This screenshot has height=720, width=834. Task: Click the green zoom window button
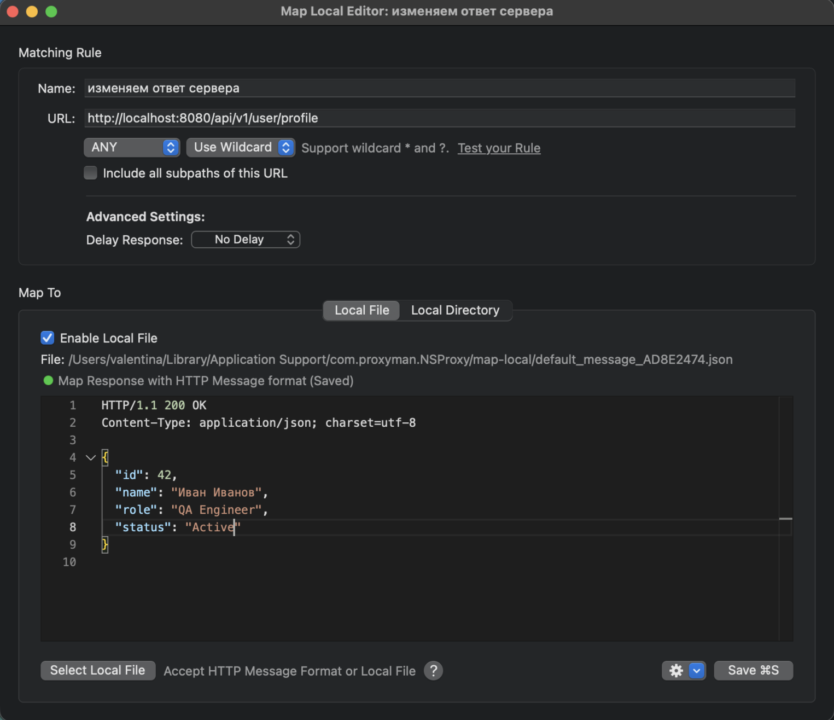click(x=51, y=11)
